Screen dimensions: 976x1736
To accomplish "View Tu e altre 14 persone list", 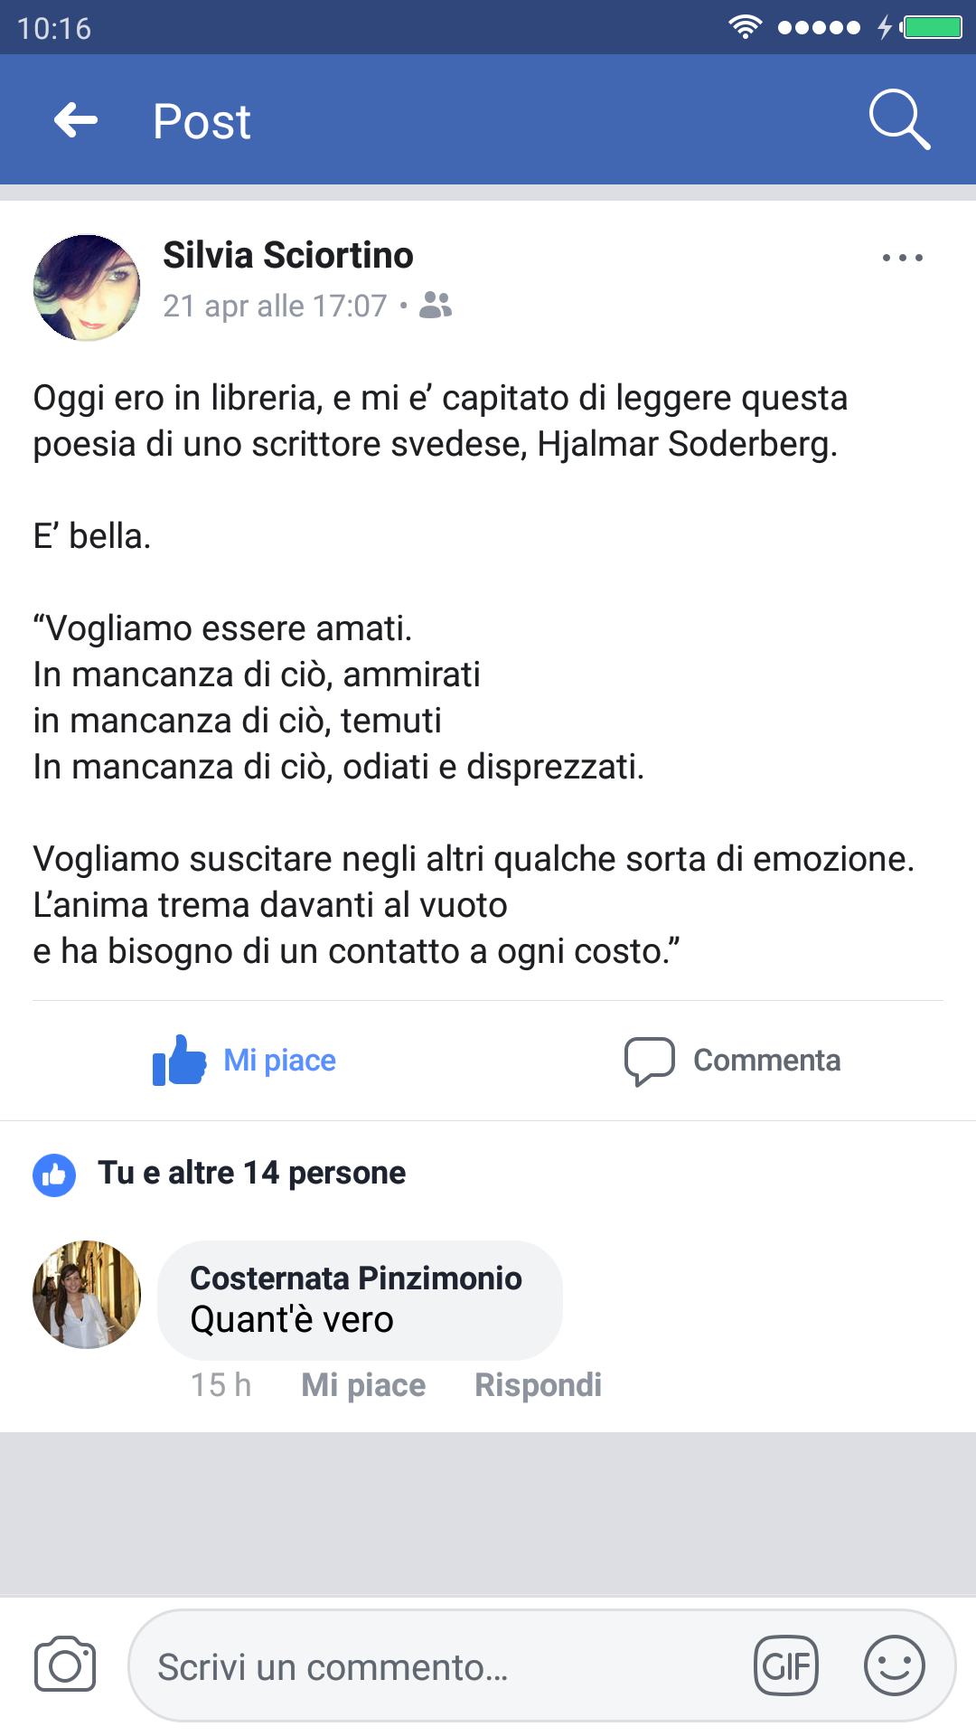I will click(251, 1173).
